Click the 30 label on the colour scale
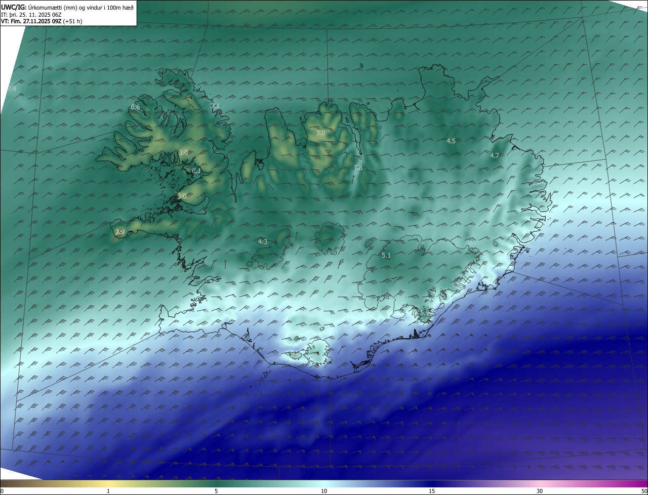Image resolution: width=648 pixels, height=495 pixels. (540, 491)
